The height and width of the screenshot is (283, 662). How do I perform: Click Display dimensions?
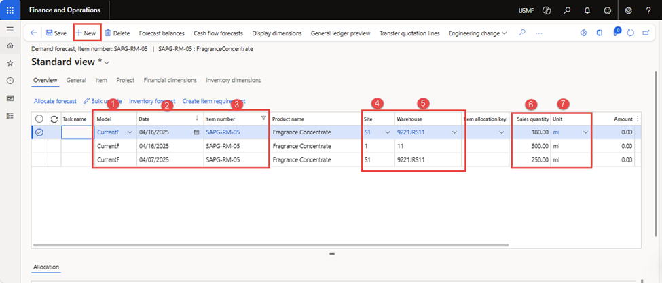[x=277, y=33]
